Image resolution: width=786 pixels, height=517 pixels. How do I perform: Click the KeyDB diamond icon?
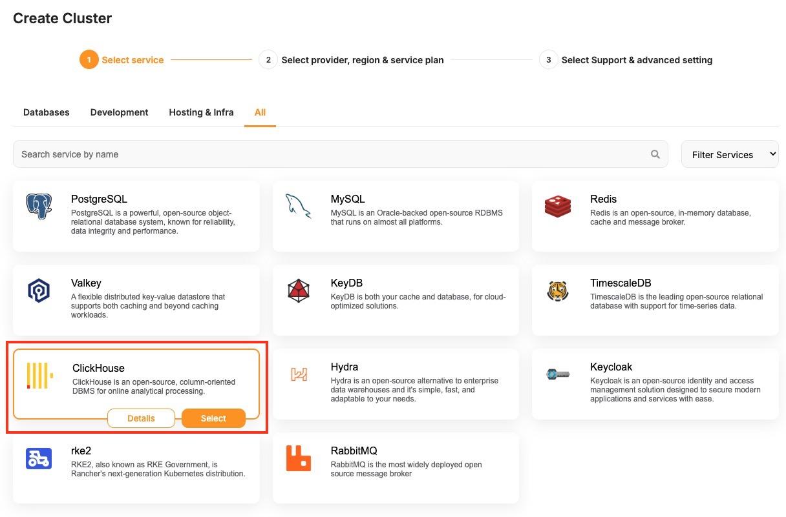[299, 290]
